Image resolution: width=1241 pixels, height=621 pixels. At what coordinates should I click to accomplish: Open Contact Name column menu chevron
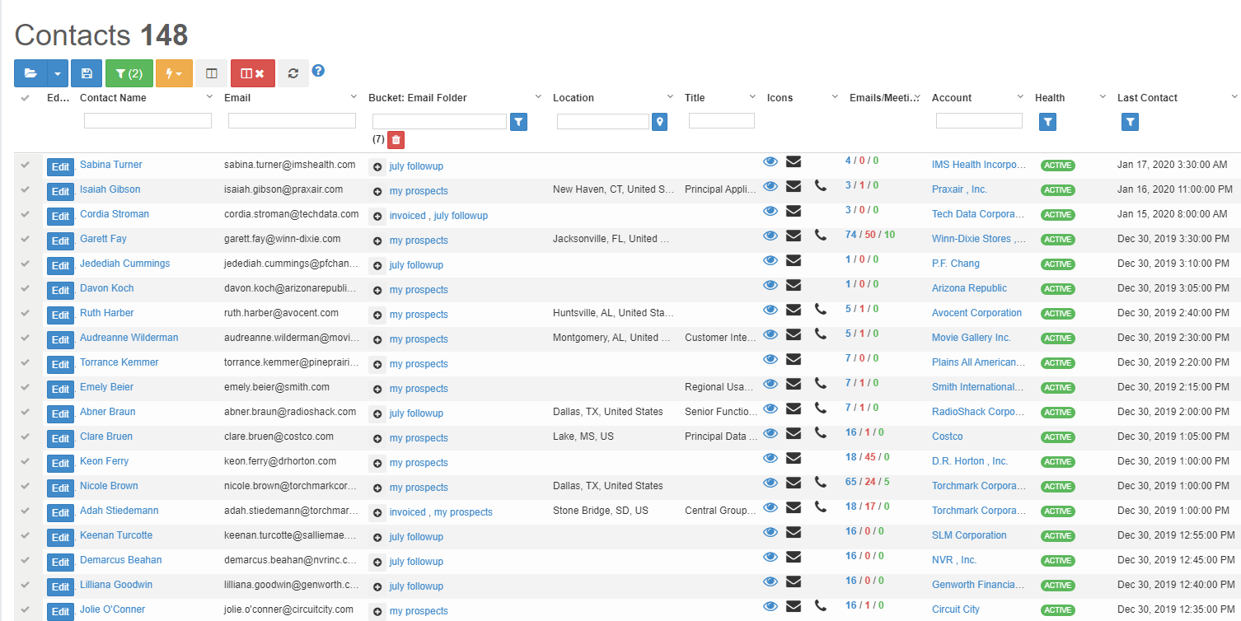[x=209, y=97]
